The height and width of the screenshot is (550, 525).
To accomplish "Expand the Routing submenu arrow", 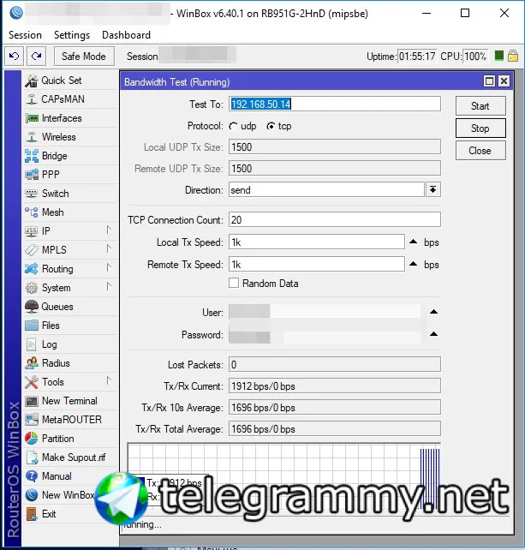I will click(109, 268).
